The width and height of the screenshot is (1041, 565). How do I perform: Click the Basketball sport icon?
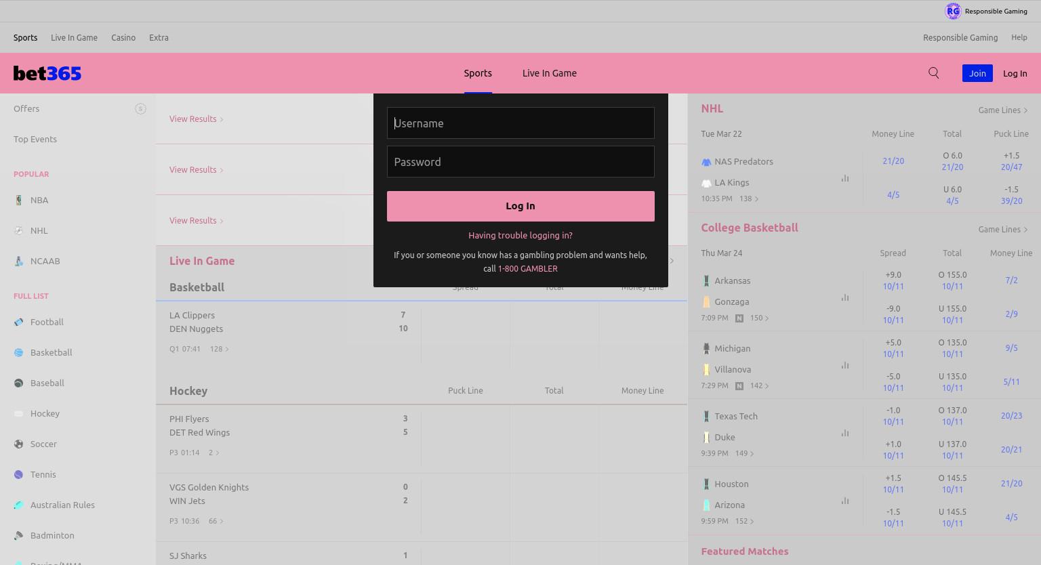18,352
